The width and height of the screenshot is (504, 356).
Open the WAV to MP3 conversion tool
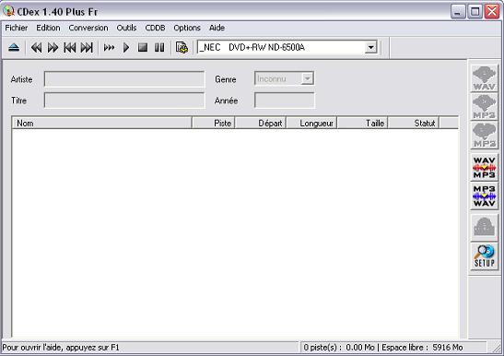(484, 167)
